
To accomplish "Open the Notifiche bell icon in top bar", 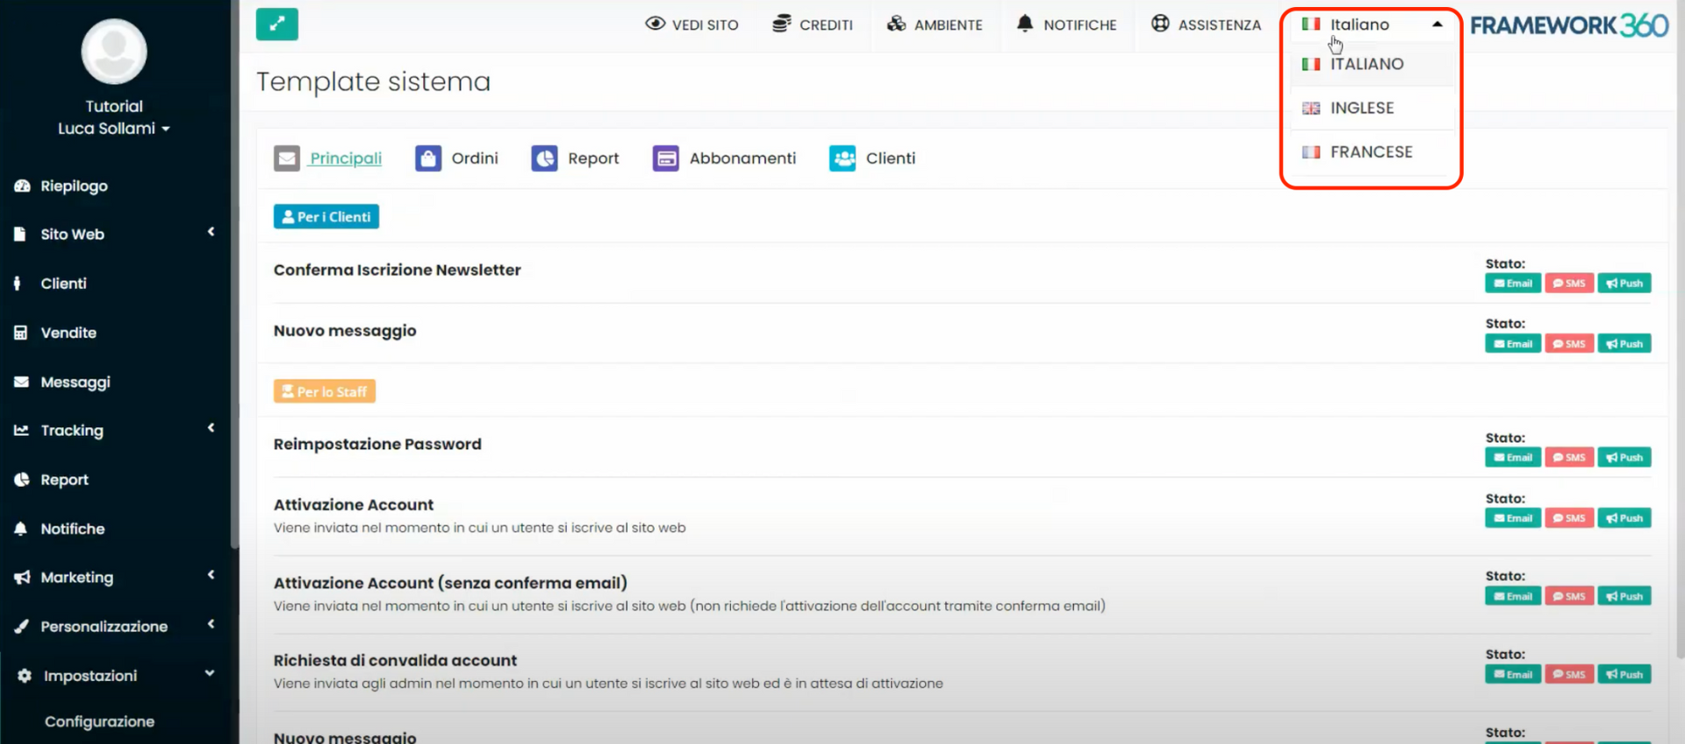I will pos(1025,24).
